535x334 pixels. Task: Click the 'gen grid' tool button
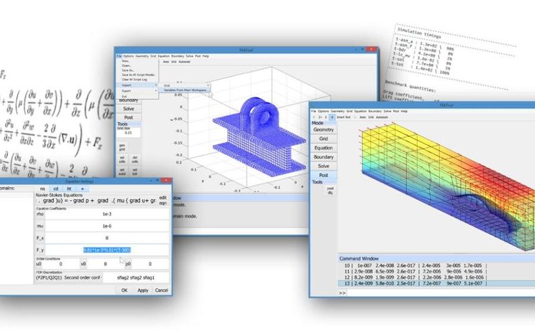pos(123,149)
